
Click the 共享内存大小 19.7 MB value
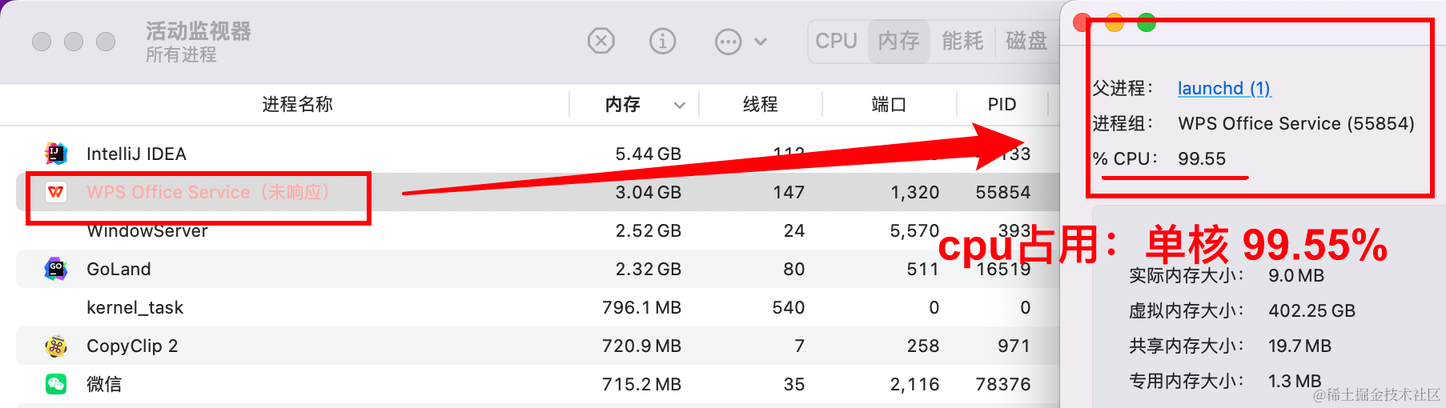(x=1299, y=346)
